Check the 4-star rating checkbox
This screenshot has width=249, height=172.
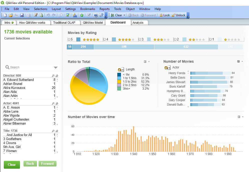point(105,39)
